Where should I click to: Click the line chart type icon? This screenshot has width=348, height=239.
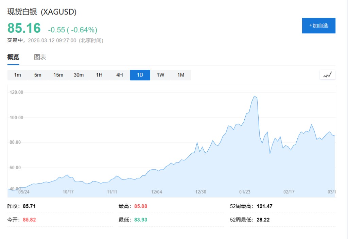328,75
